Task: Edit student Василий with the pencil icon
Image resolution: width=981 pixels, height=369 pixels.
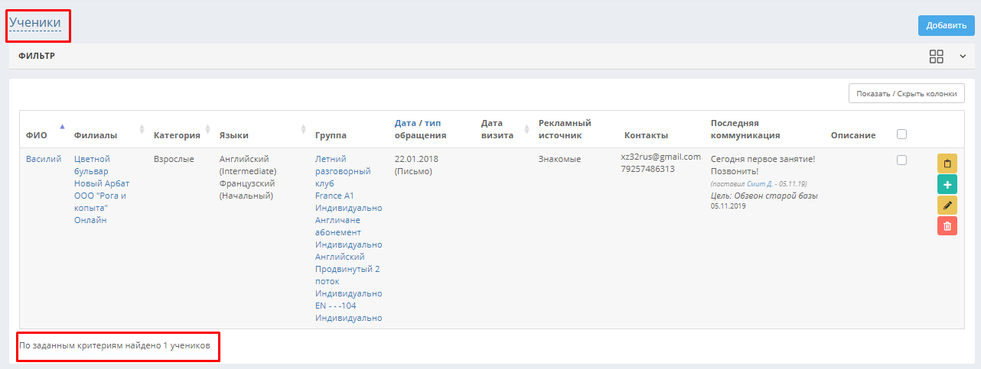Action: [x=947, y=205]
